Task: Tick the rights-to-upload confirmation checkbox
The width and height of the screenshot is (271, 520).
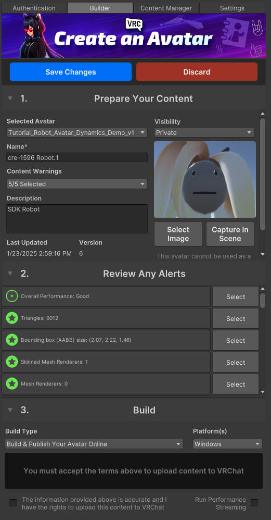Action: tap(13, 503)
